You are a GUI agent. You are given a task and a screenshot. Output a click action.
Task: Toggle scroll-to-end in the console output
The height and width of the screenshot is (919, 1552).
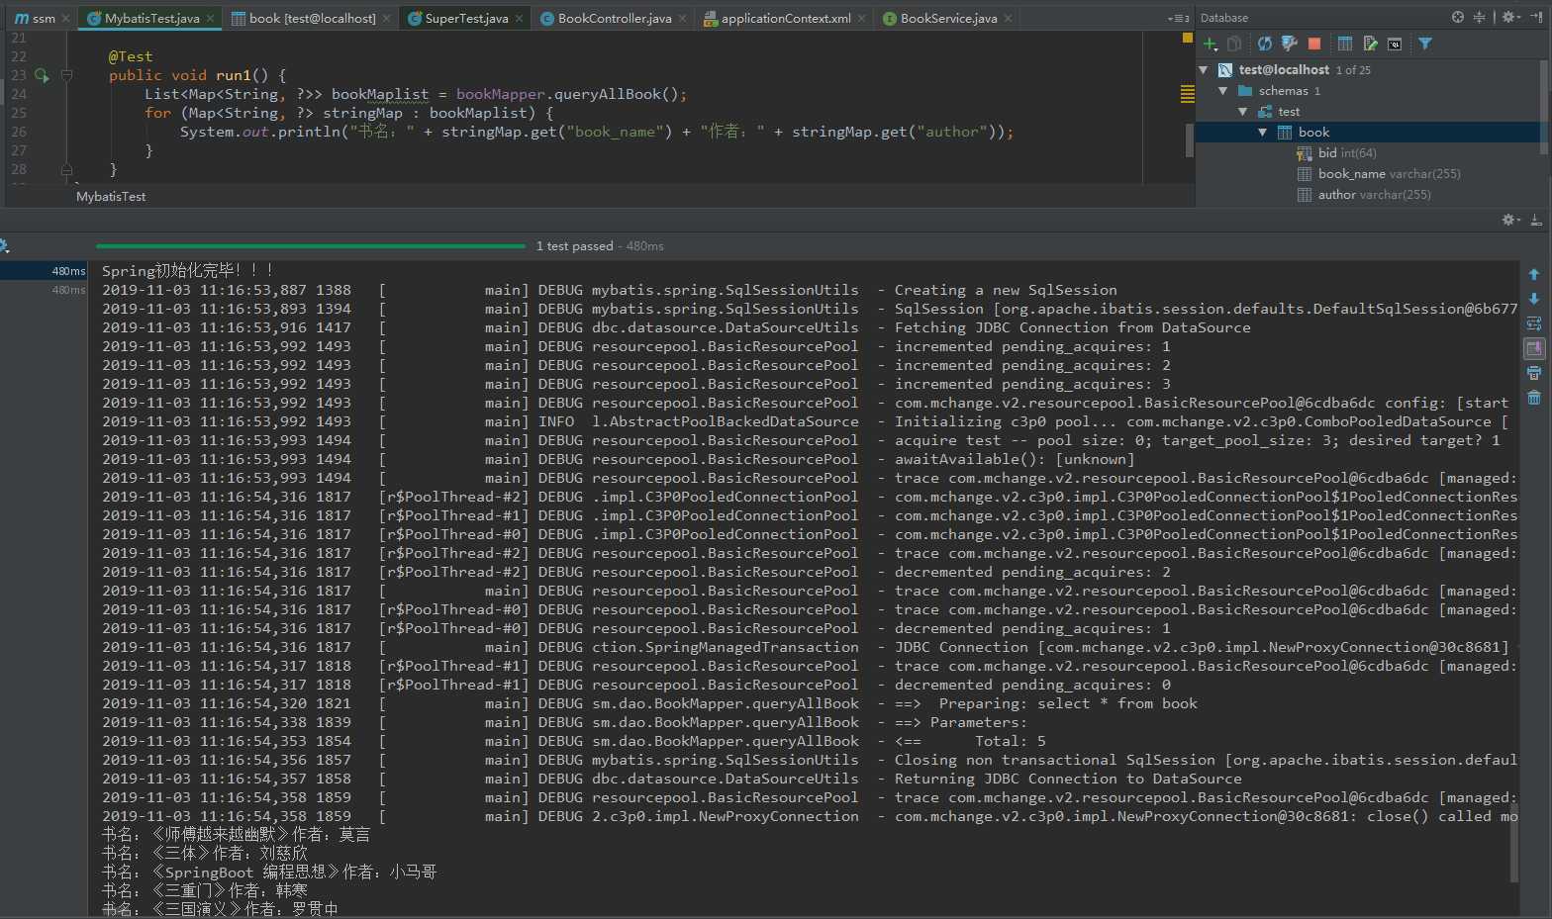1534,348
